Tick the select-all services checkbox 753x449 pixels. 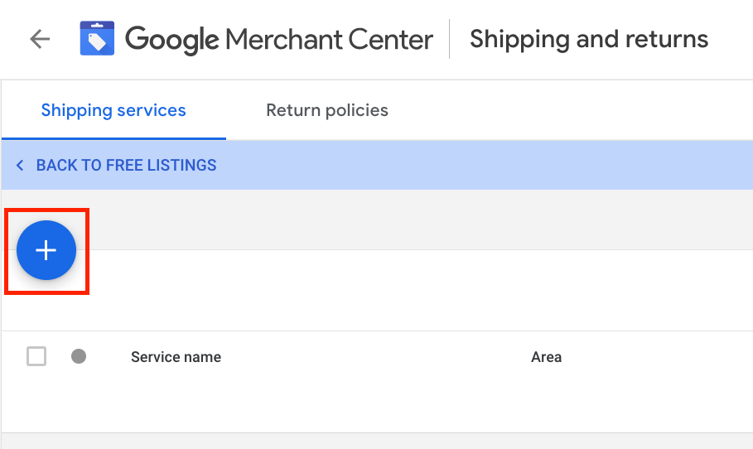click(x=36, y=357)
